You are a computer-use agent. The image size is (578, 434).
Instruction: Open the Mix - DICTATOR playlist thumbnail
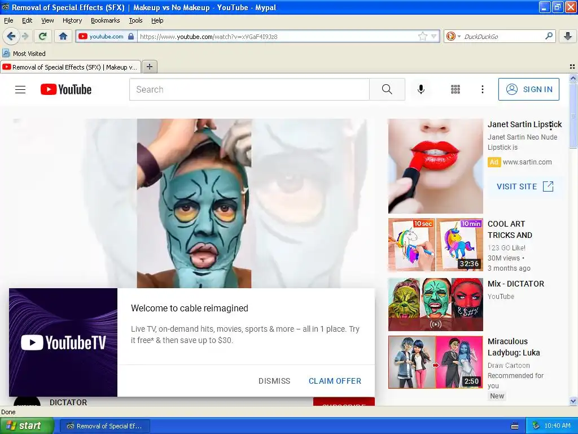tap(435, 305)
